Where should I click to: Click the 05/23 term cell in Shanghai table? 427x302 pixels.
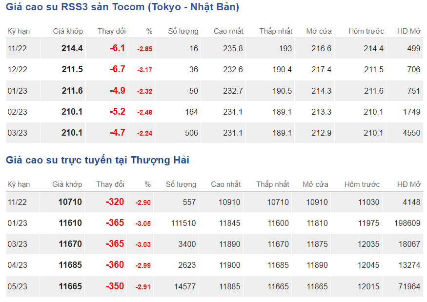click(x=18, y=286)
